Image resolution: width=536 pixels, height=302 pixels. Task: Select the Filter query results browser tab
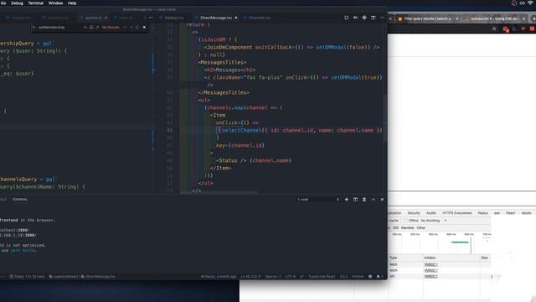click(x=427, y=18)
